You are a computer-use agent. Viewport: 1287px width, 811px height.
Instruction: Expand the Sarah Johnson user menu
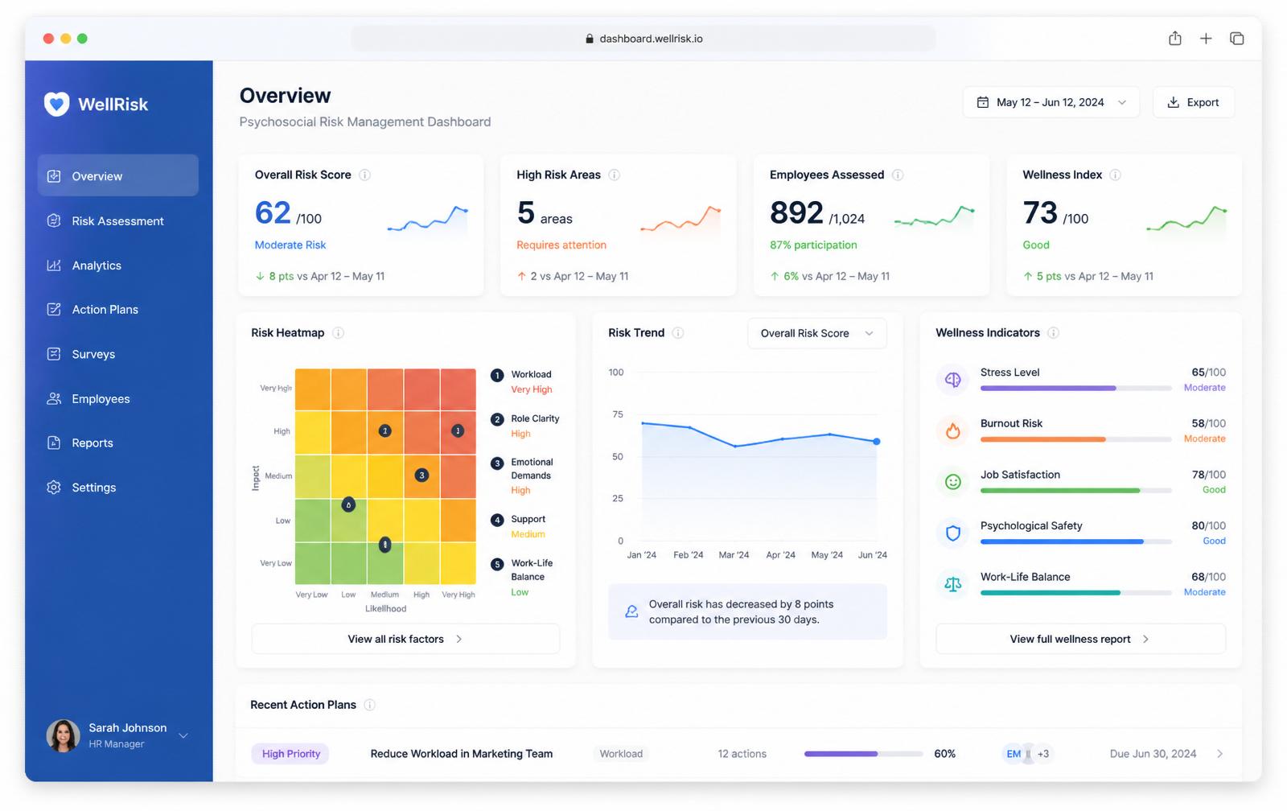[x=183, y=735]
